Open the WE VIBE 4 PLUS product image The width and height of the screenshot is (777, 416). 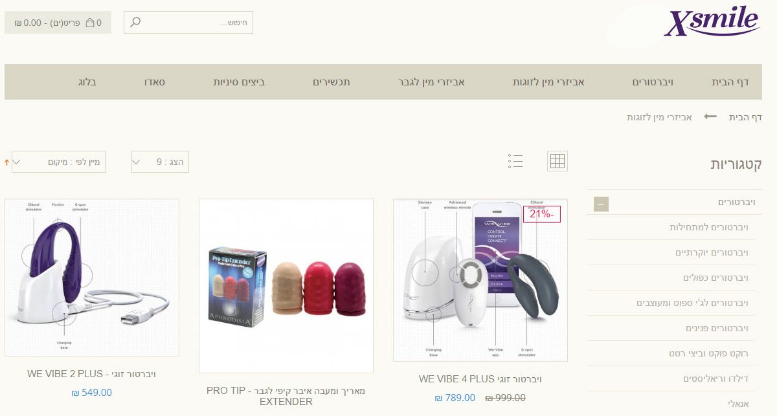(480, 279)
